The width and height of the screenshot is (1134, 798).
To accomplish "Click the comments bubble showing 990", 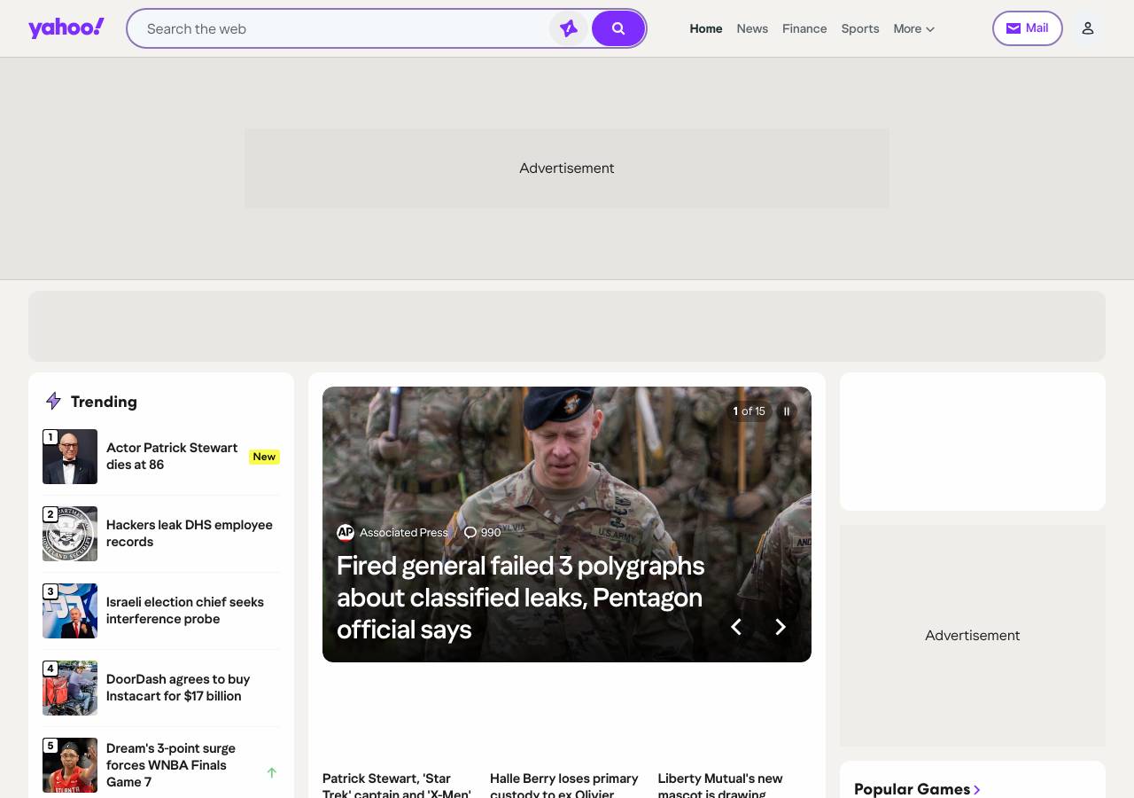I will [x=483, y=533].
